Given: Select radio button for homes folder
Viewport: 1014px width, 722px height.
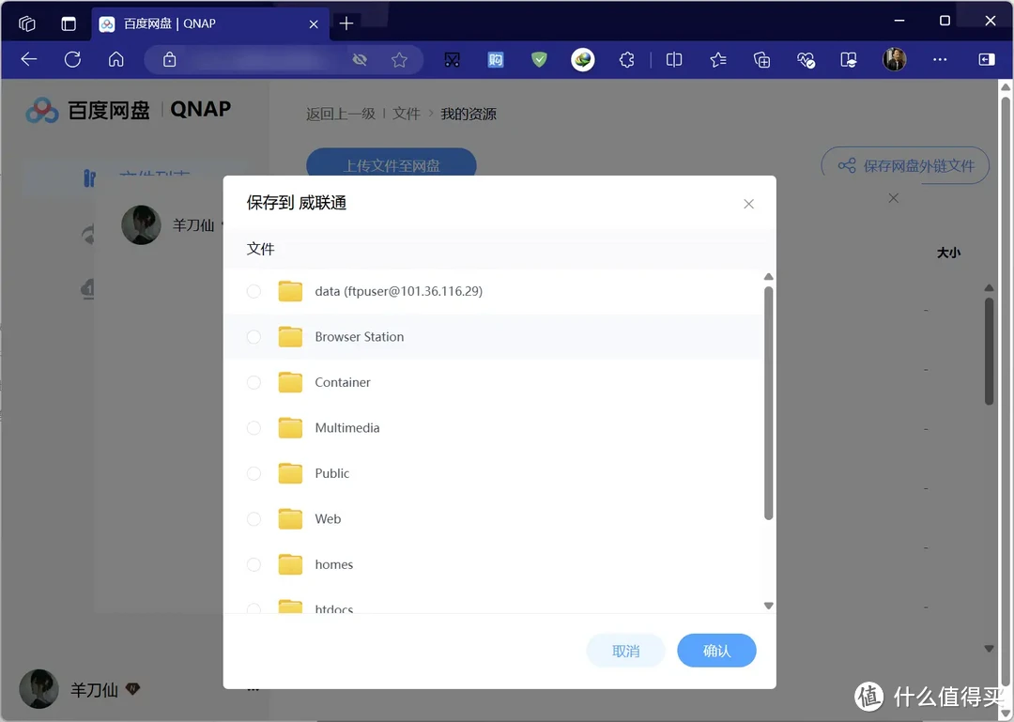Looking at the screenshot, I should tap(254, 564).
